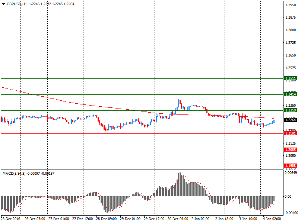Select the 1.2319 green resistance level label
Viewport: 298px width, 223px height.
click(x=291, y=110)
